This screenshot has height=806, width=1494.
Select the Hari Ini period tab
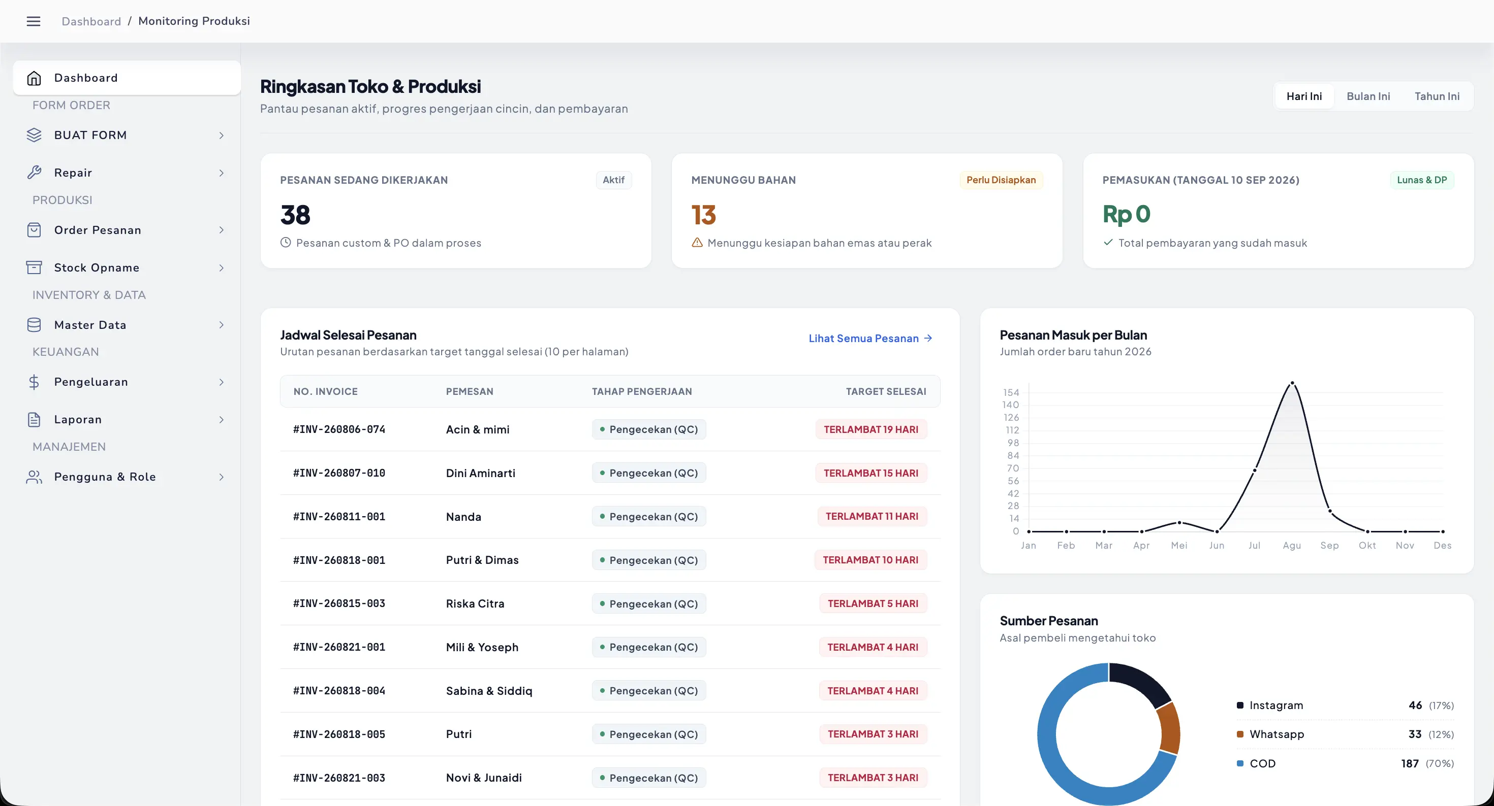(x=1304, y=96)
